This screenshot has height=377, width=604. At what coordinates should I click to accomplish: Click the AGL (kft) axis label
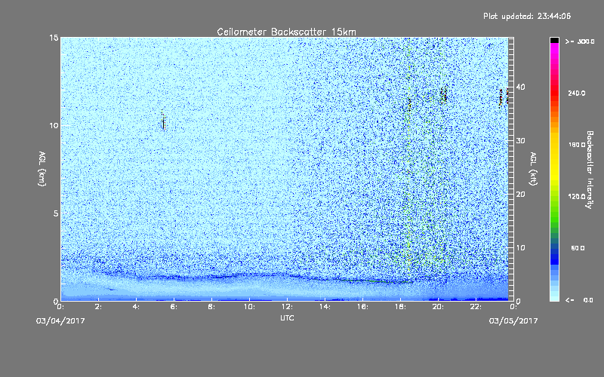[x=534, y=169]
